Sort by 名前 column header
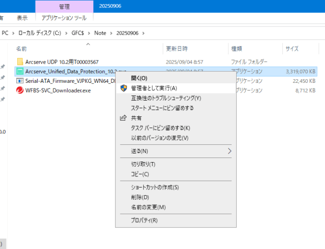Image resolution: width=325 pixels, height=249 pixels. (x=21, y=49)
